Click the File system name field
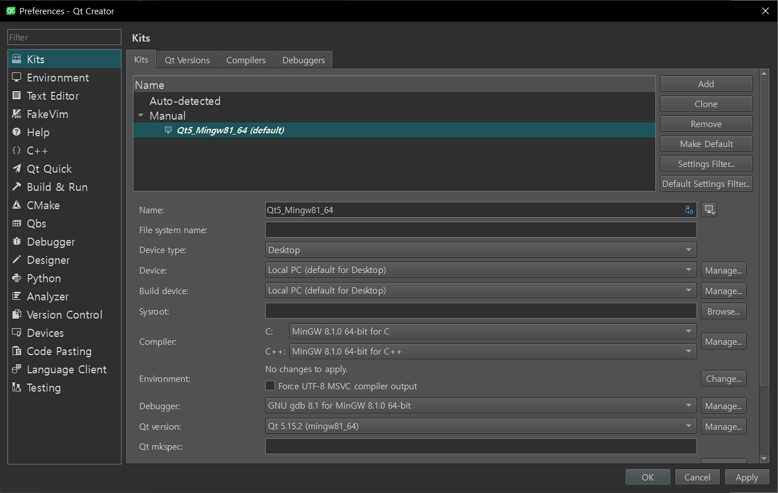This screenshot has width=778, height=493. coord(481,230)
